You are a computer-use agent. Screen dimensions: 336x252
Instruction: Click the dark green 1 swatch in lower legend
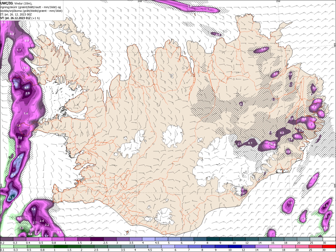60,246
